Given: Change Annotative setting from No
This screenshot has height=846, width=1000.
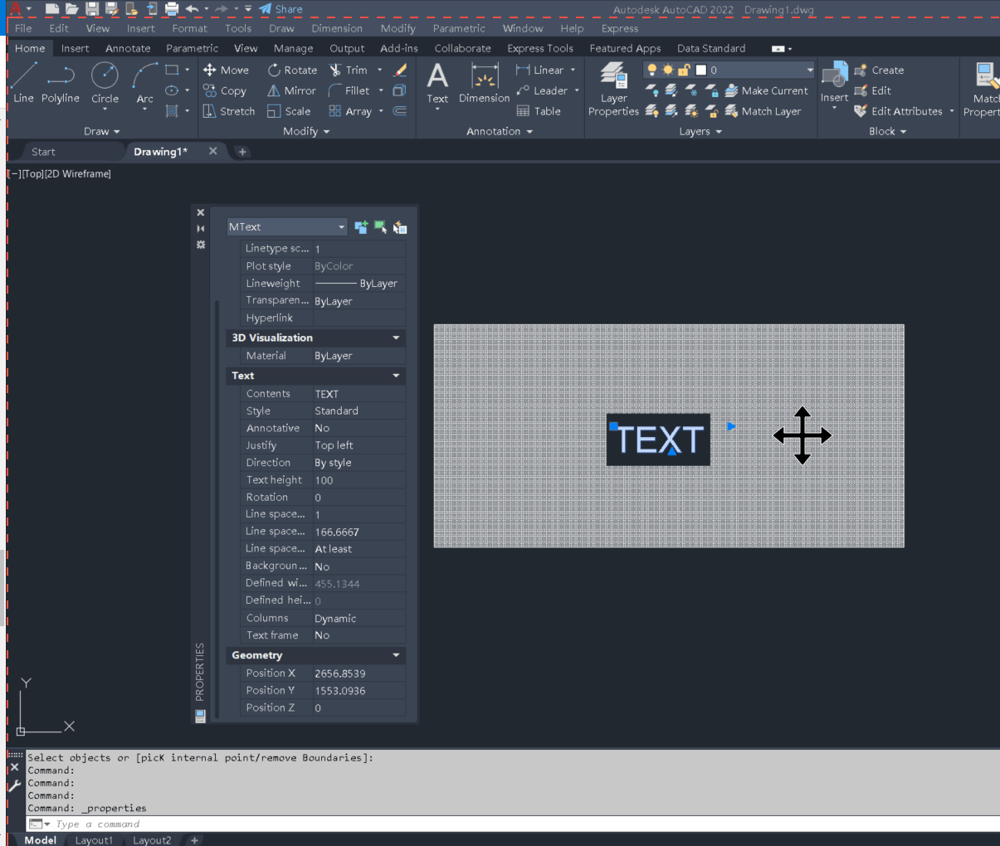Looking at the screenshot, I should point(359,427).
